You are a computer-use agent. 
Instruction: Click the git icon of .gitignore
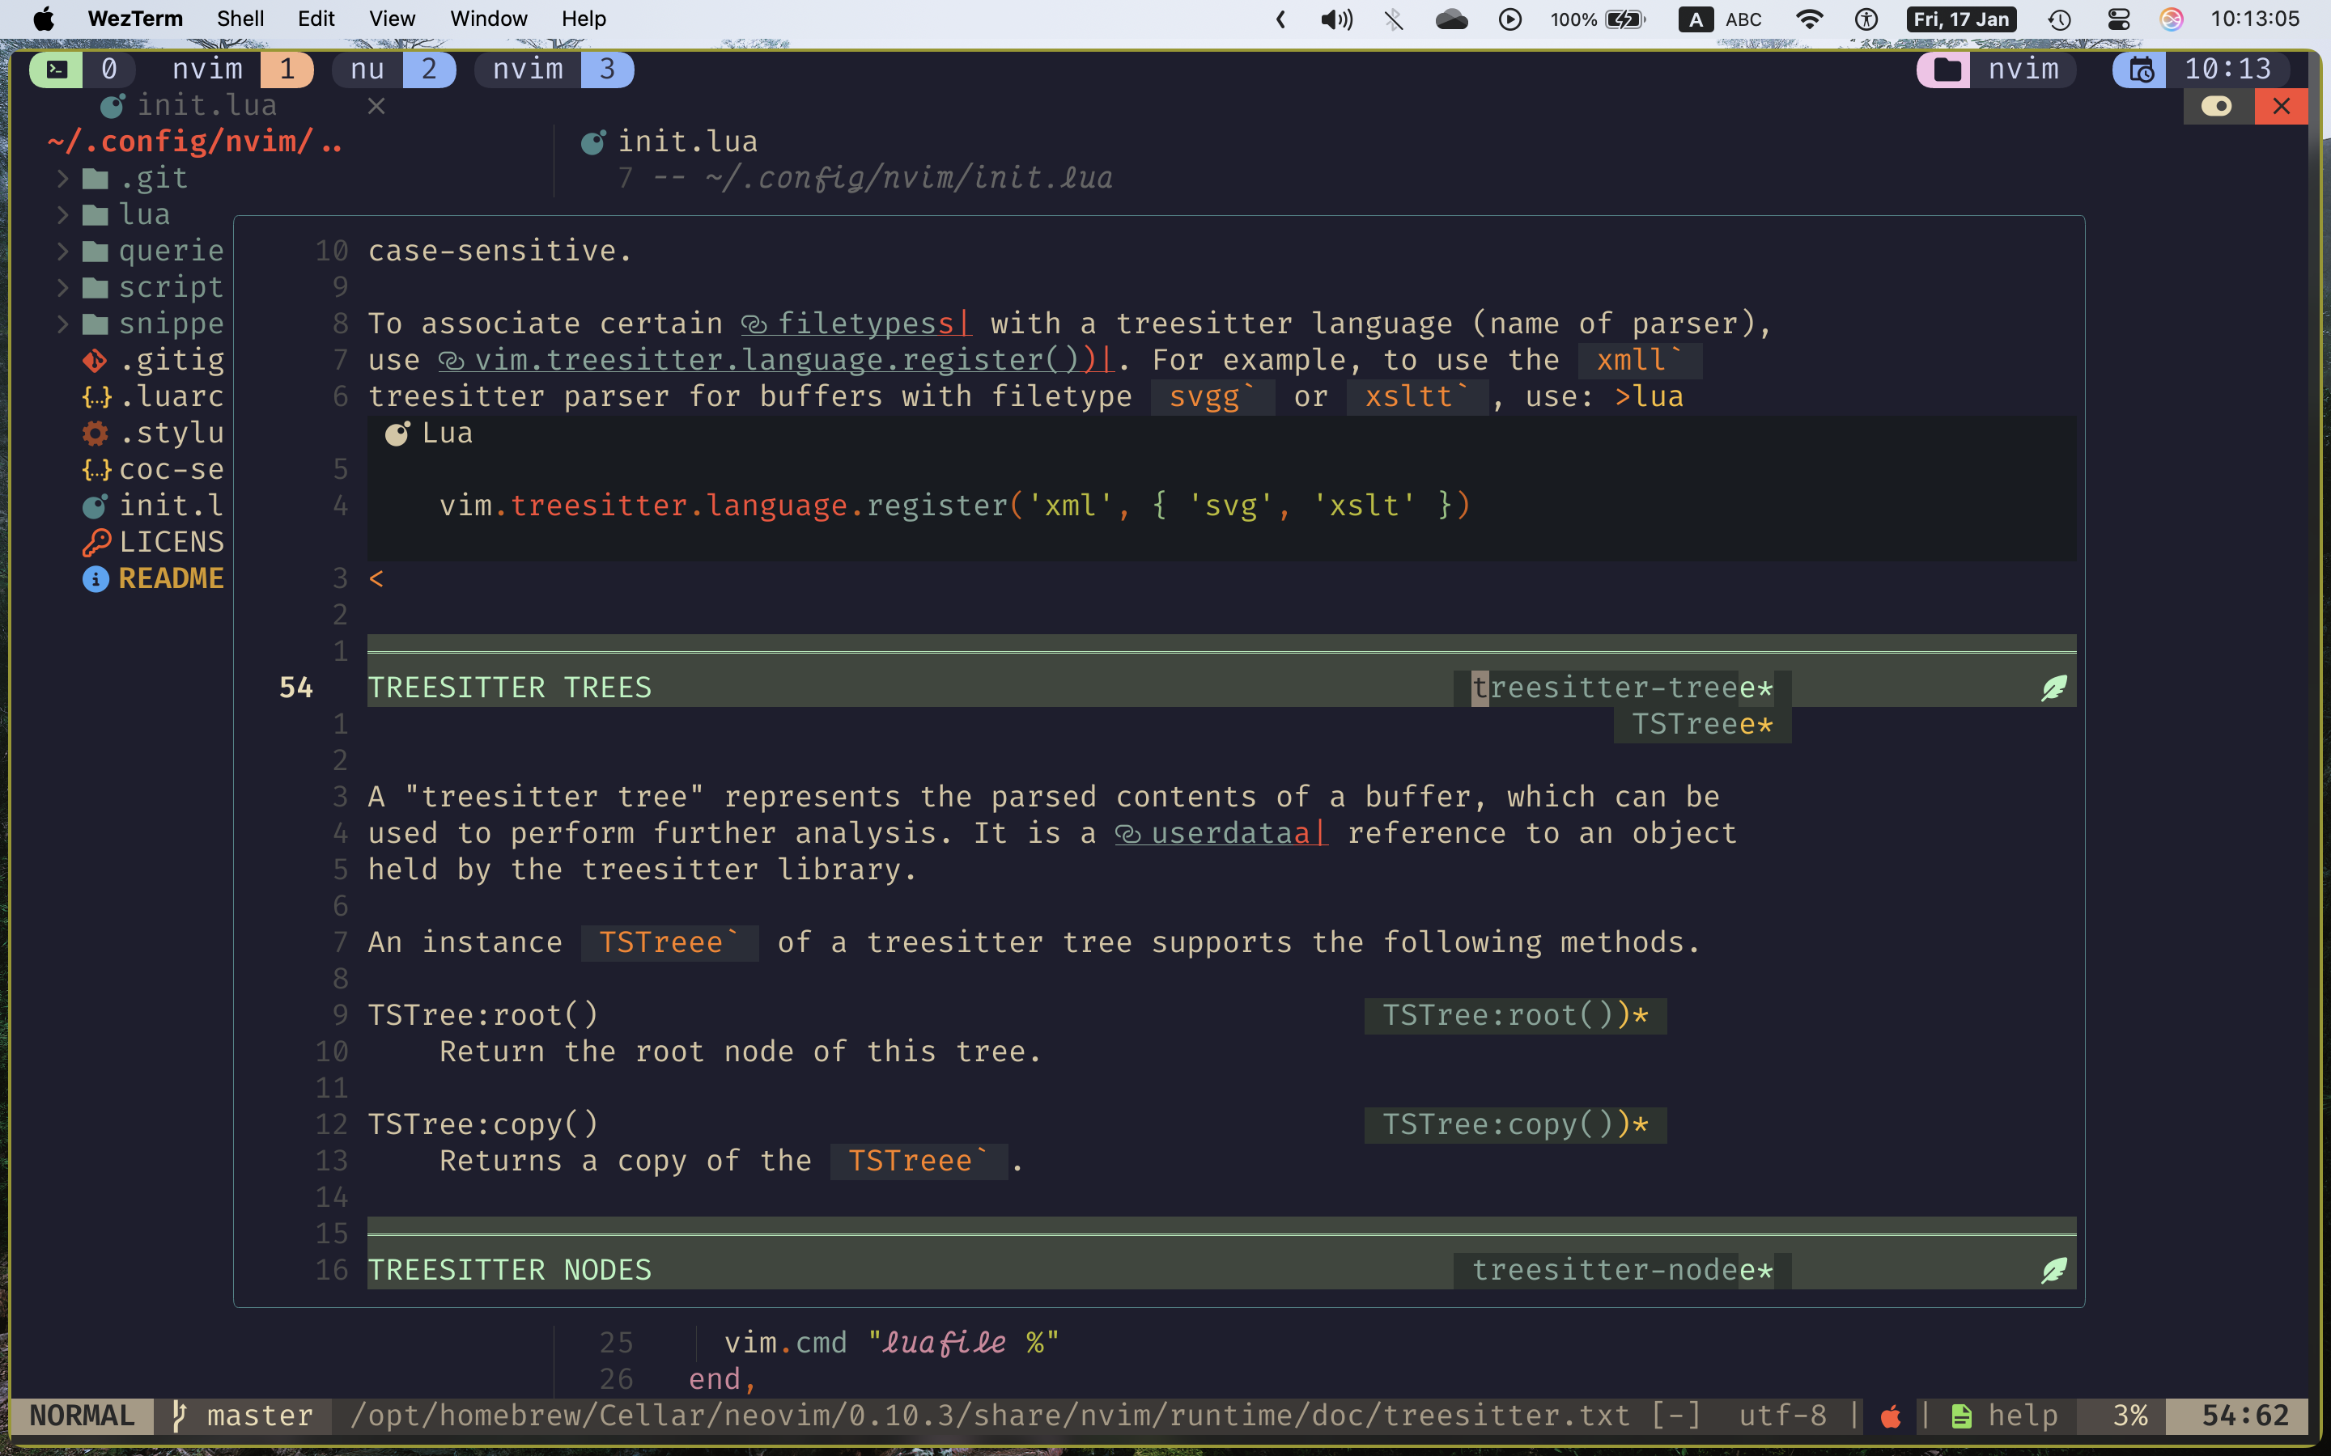coord(95,360)
